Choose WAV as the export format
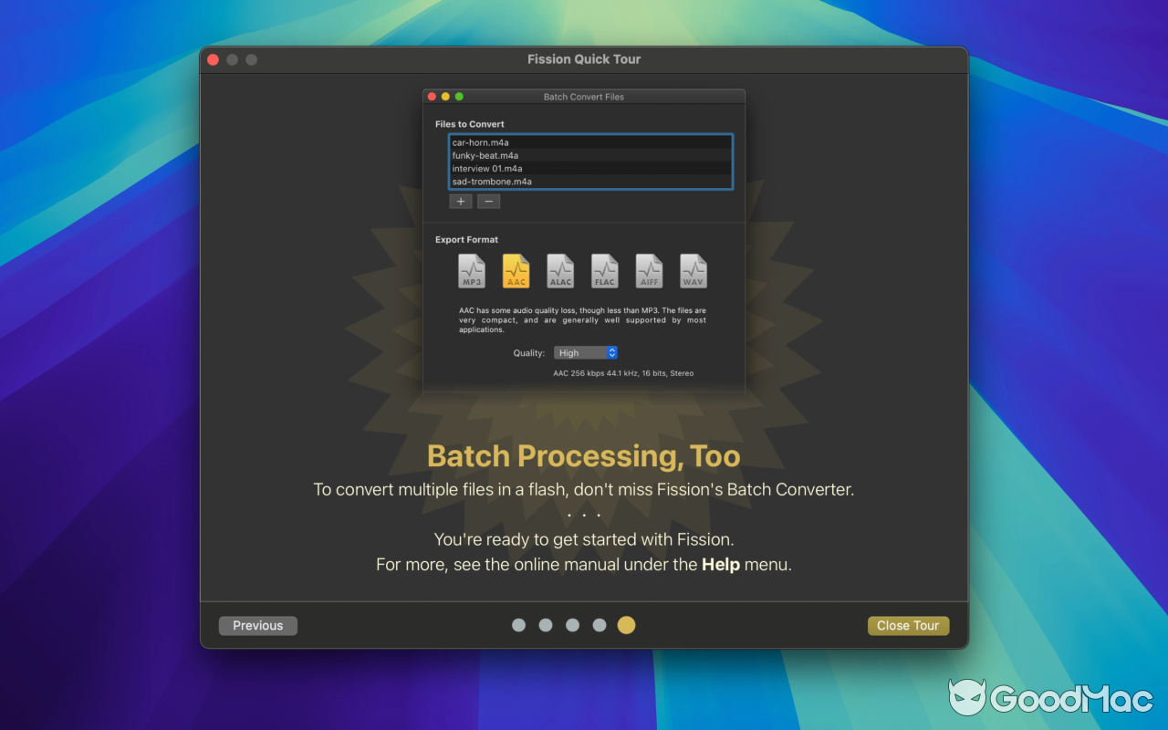 coord(693,271)
